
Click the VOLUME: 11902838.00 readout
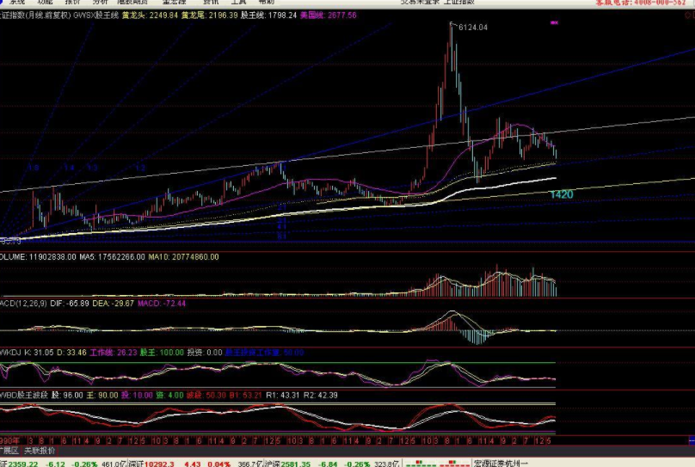[x=38, y=257]
